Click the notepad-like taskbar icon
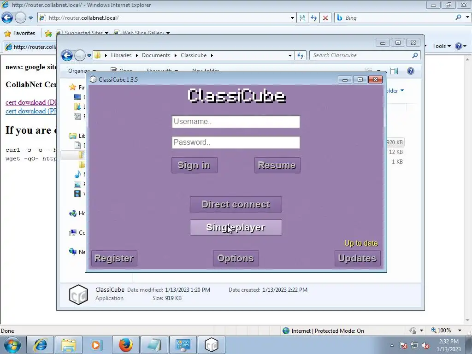472x354 pixels. pos(154,345)
